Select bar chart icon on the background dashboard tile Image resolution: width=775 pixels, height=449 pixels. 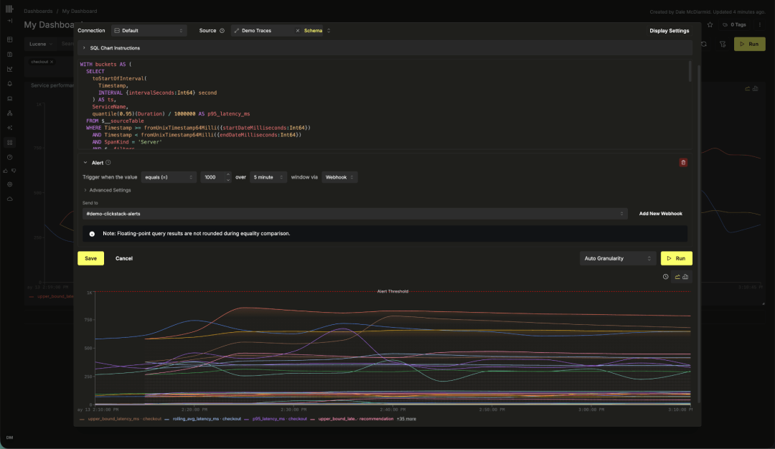point(755,89)
